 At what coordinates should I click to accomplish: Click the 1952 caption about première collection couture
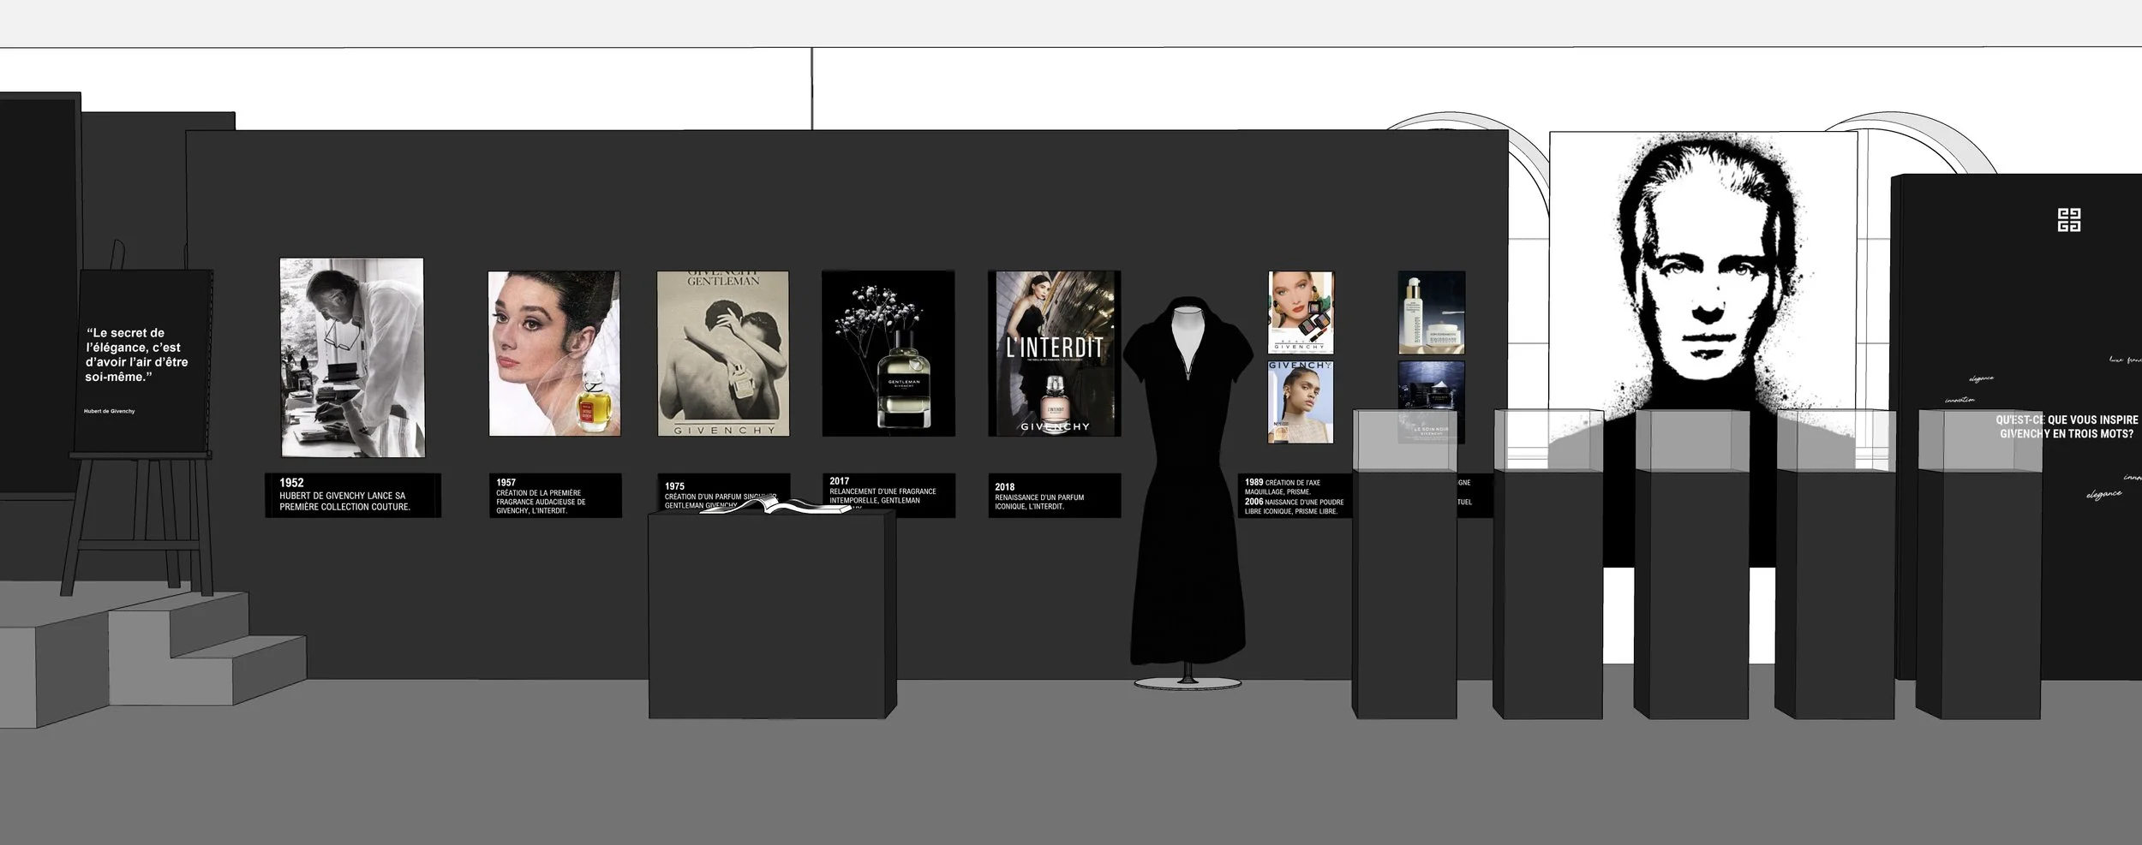click(353, 495)
